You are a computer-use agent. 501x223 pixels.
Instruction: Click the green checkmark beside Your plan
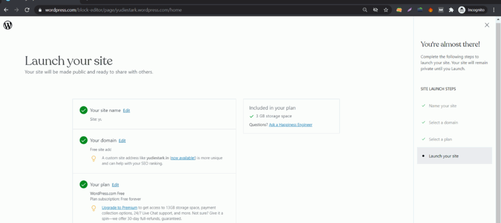coord(83,184)
